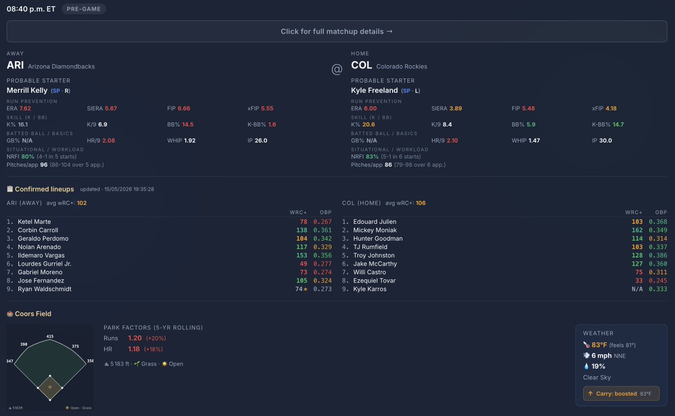Click the wind icon next to 6 mph

click(x=587, y=355)
